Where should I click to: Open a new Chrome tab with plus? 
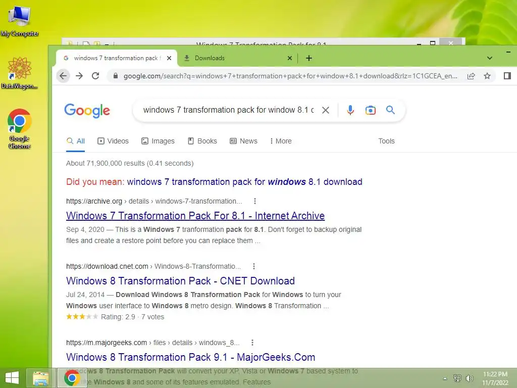pos(309,58)
